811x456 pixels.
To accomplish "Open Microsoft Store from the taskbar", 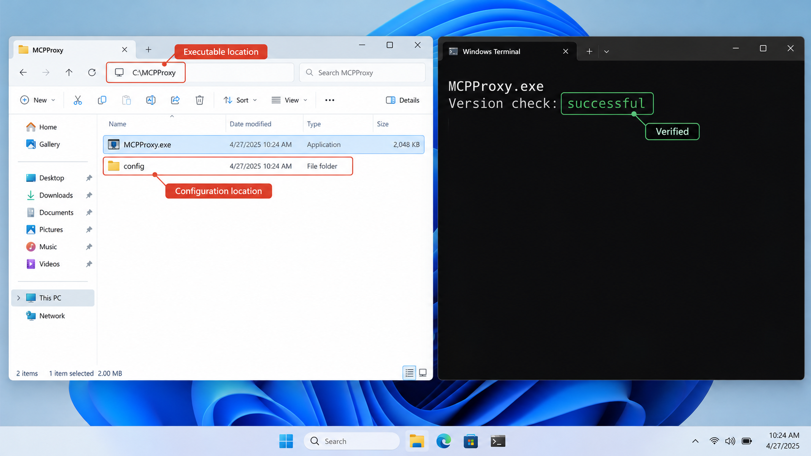I will coord(470,441).
